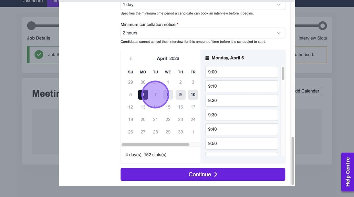Open the minimum booking notice '1 day' dropdown

(202, 5)
